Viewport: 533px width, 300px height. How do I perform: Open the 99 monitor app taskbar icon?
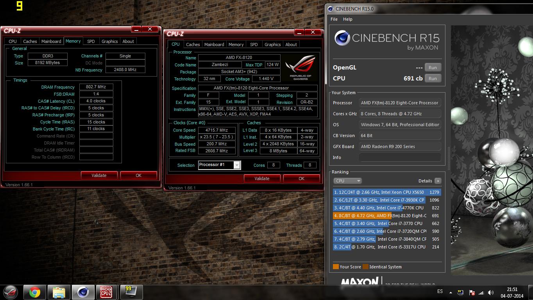(131, 292)
